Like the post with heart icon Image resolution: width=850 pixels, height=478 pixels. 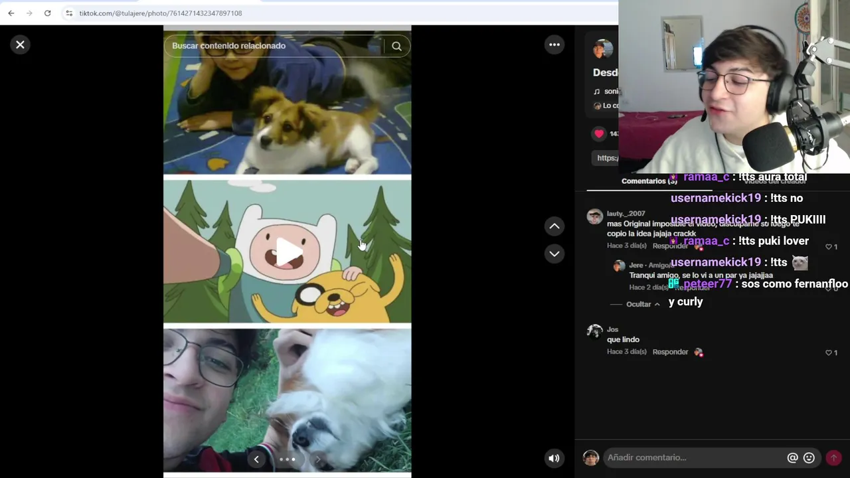pyautogui.click(x=599, y=133)
